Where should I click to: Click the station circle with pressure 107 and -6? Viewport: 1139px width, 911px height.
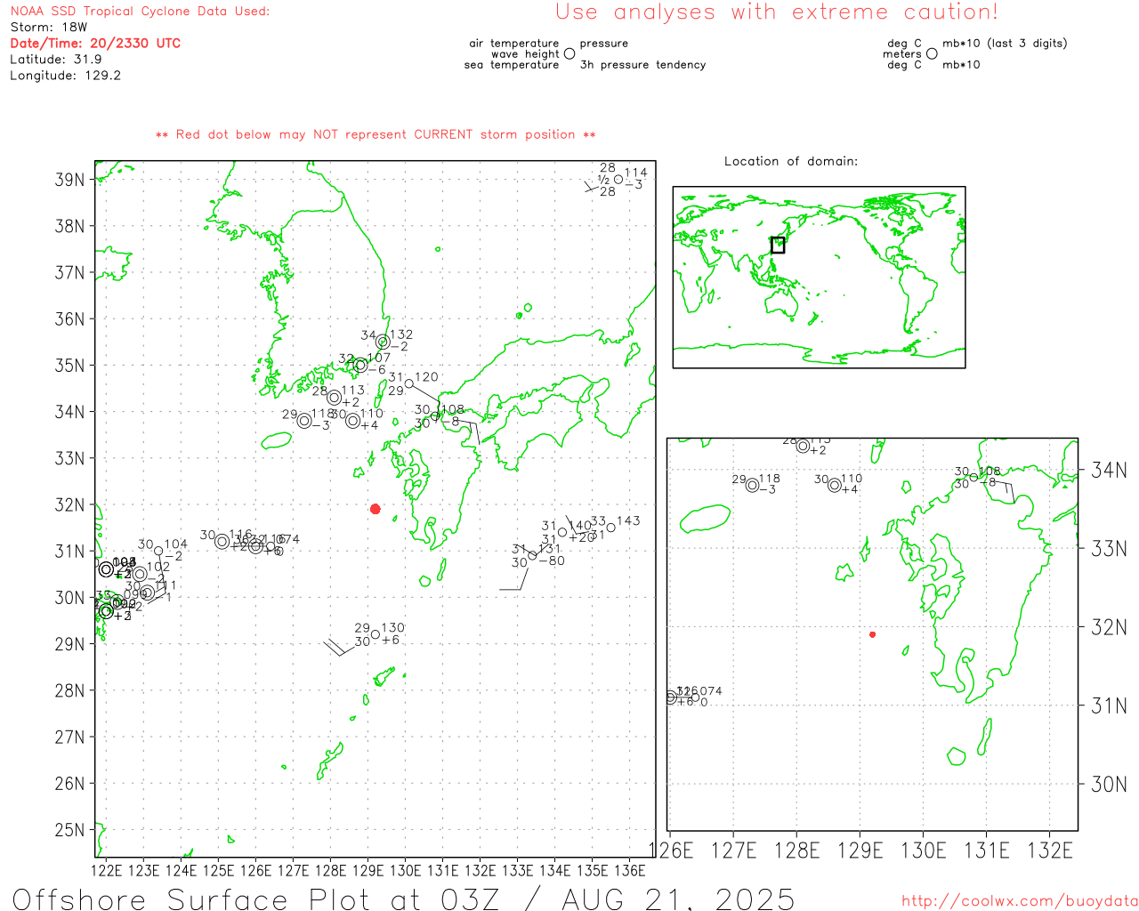coord(360,365)
